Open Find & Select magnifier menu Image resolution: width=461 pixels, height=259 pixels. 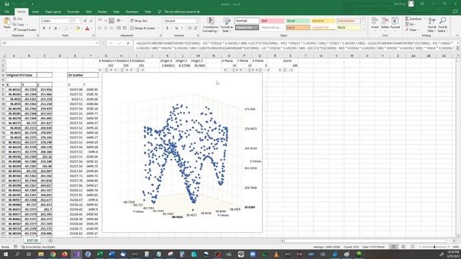pyautogui.click(x=442, y=24)
